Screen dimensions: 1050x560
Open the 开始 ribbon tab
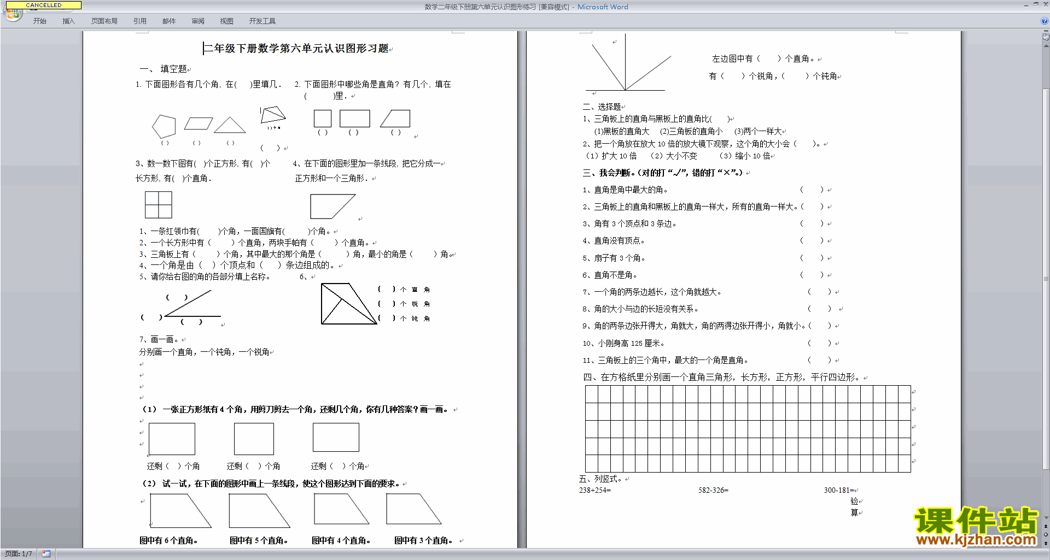(x=39, y=21)
